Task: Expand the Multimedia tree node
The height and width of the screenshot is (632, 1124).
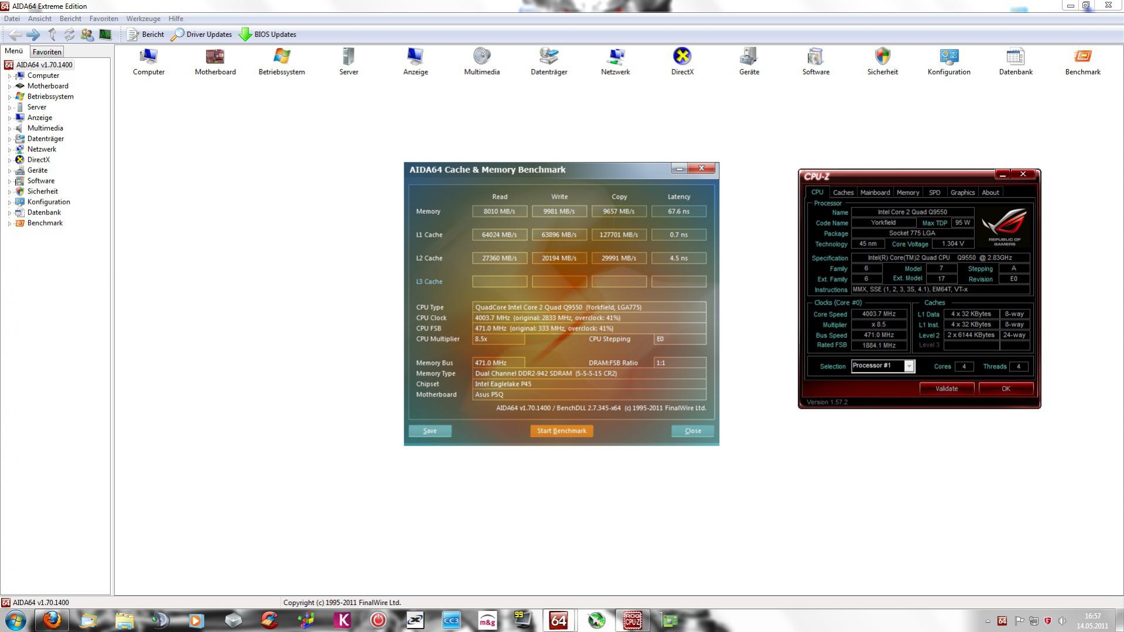Action: click(x=9, y=129)
